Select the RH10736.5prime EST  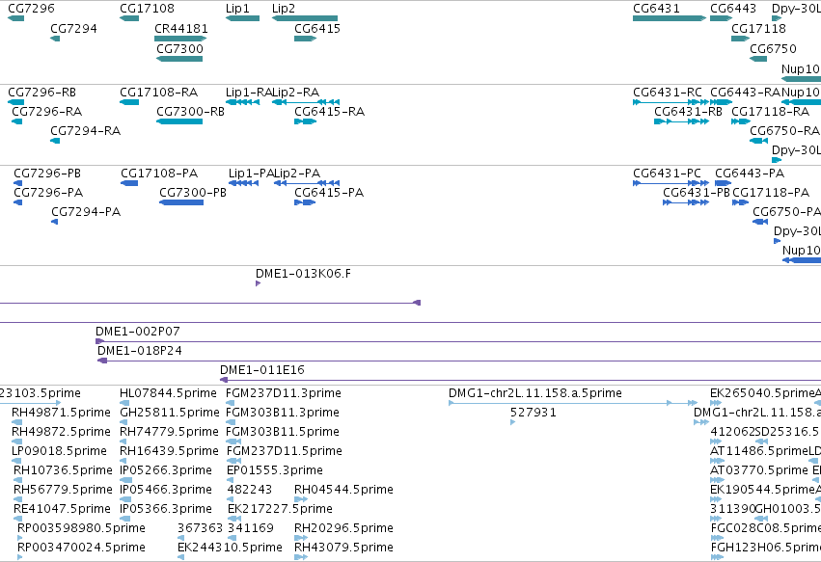[x=18, y=480]
